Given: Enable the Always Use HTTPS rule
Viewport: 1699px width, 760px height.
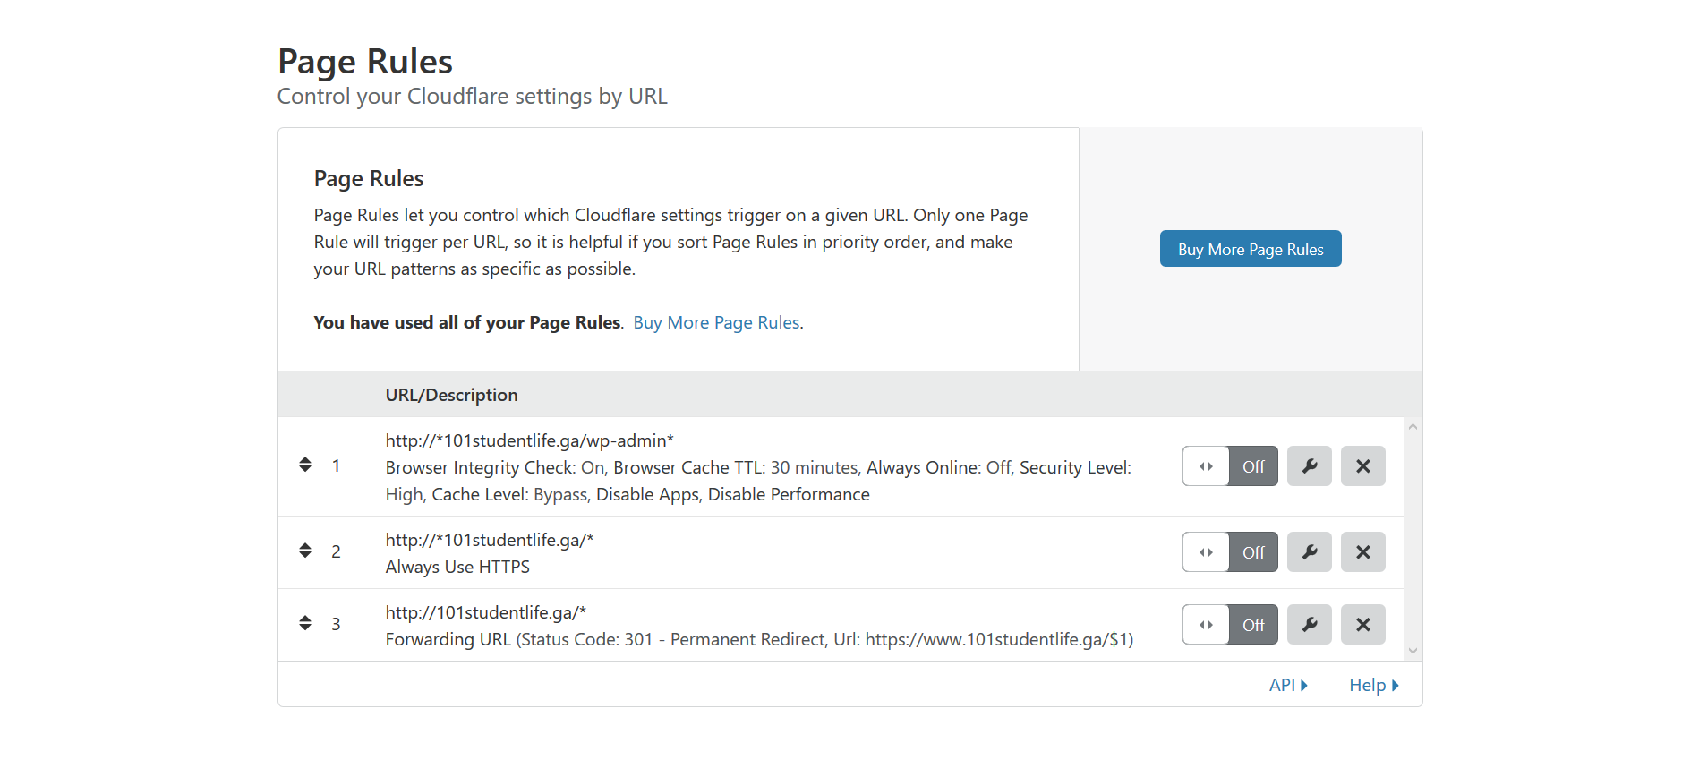Looking at the screenshot, I should click(1229, 552).
